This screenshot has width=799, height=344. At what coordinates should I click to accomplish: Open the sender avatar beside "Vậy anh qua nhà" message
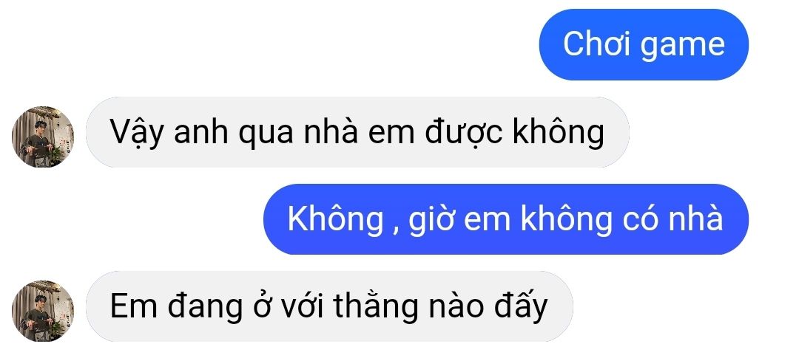coord(43,137)
